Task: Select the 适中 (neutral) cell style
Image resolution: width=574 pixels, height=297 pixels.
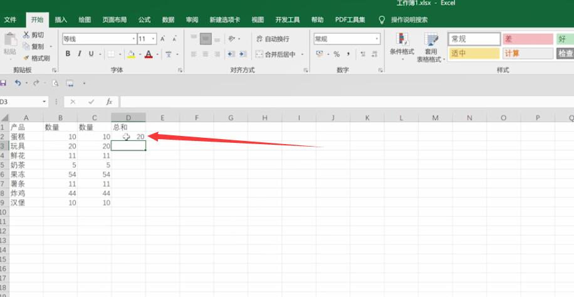Action: 474,53
